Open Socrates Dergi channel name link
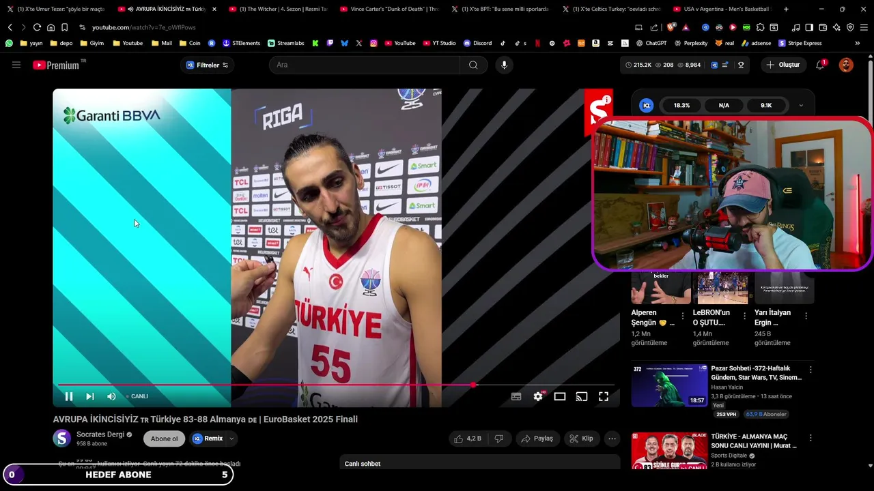Screen dimensions: 874x491 [x=100, y=434]
